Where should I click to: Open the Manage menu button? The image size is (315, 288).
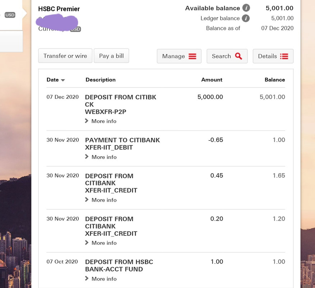pos(179,56)
